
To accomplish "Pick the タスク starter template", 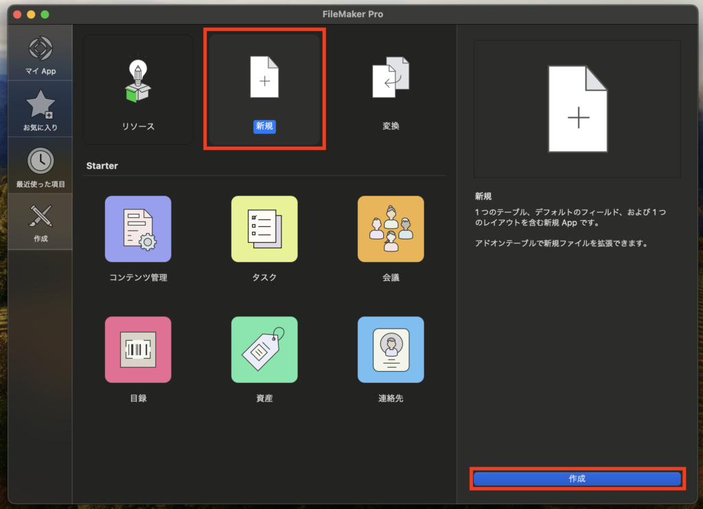I will (x=264, y=239).
